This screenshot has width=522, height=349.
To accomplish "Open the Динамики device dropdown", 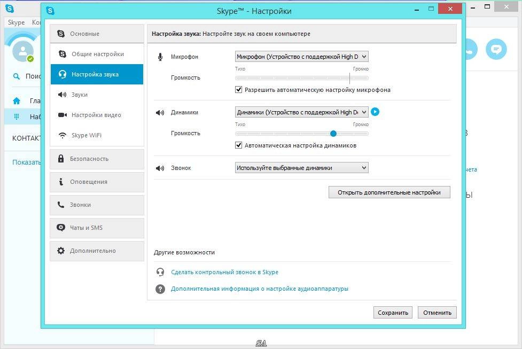I will point(302,112).
